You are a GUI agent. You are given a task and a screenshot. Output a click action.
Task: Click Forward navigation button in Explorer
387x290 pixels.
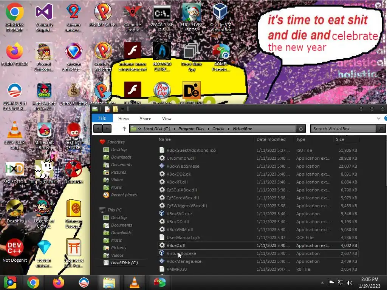pos(107,128)
